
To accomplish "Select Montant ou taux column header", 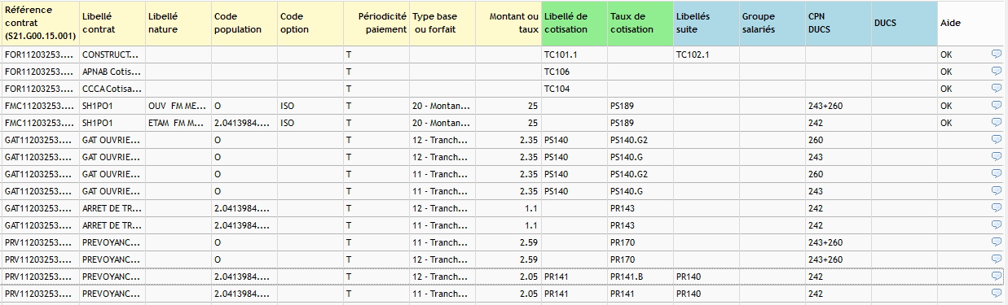I will (x=508, y=23).
